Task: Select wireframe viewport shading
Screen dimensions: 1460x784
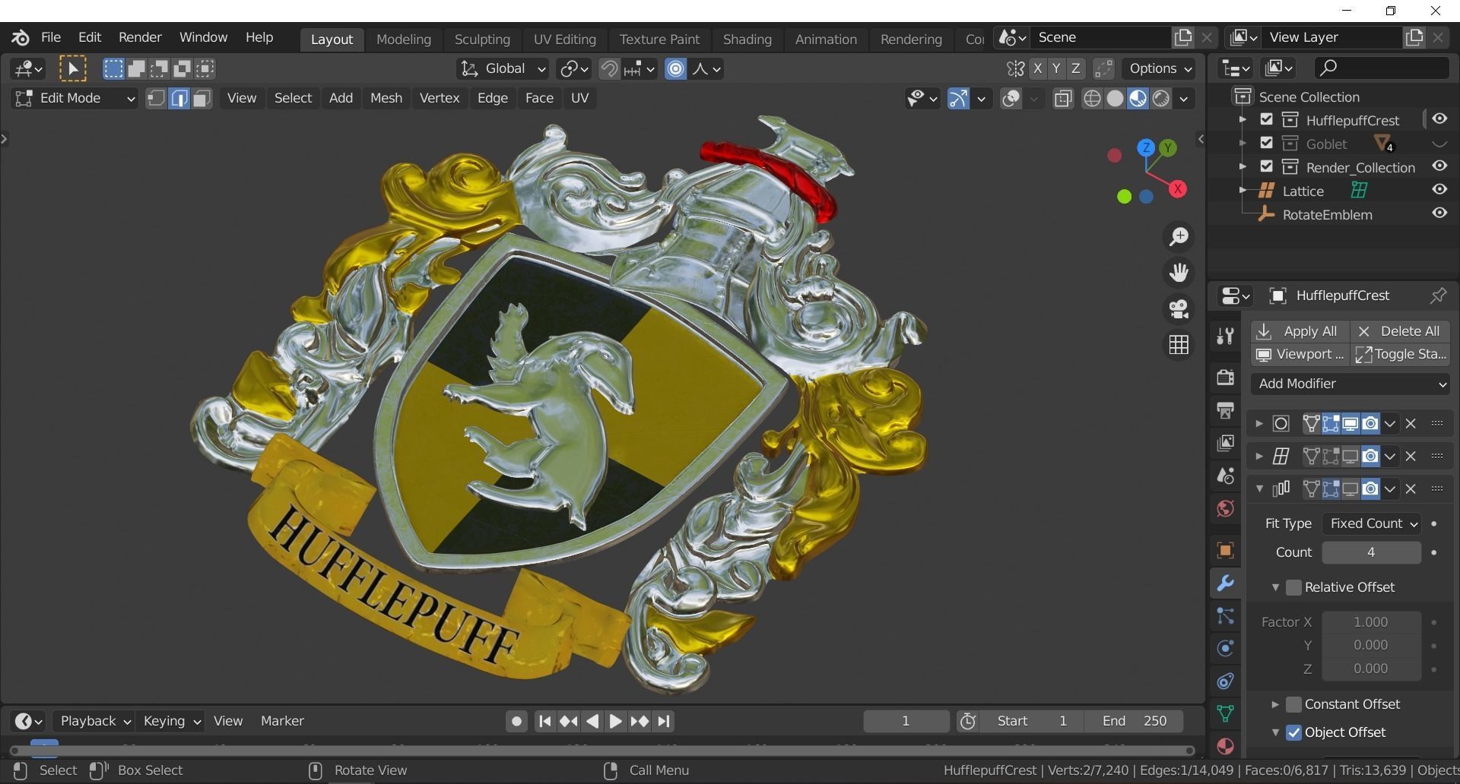Action: (x=1092, y=99)
